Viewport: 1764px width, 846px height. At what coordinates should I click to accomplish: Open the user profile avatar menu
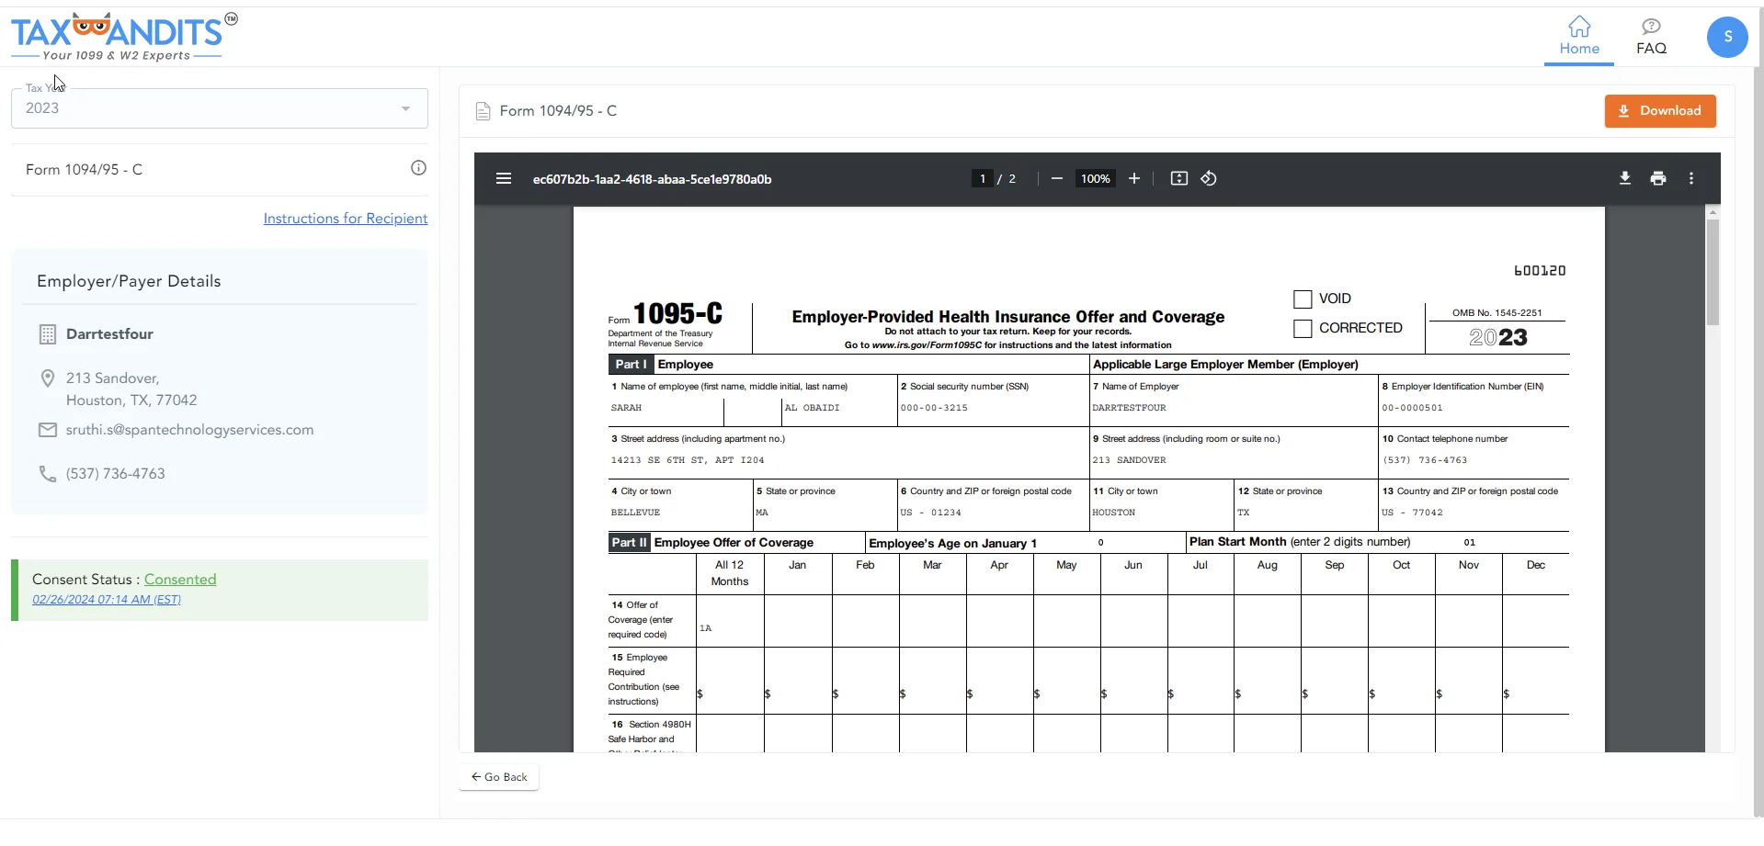click(1726, 37)
